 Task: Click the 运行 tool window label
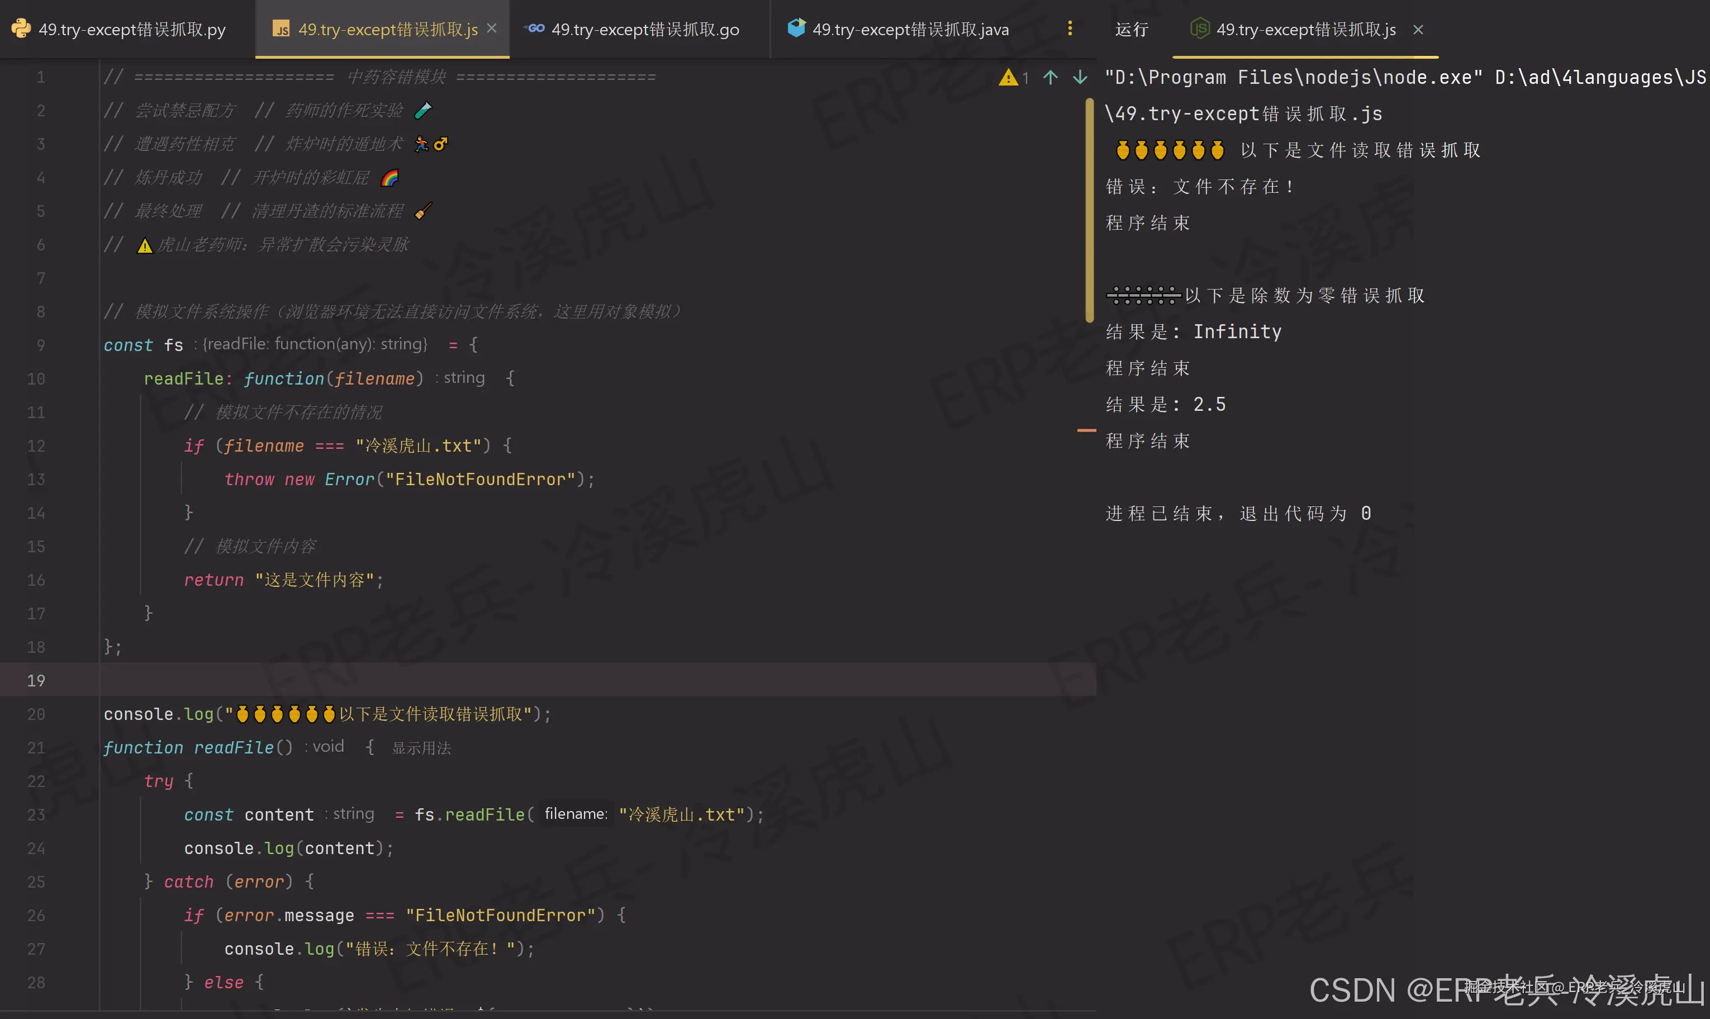click(x=1131, y=30)
